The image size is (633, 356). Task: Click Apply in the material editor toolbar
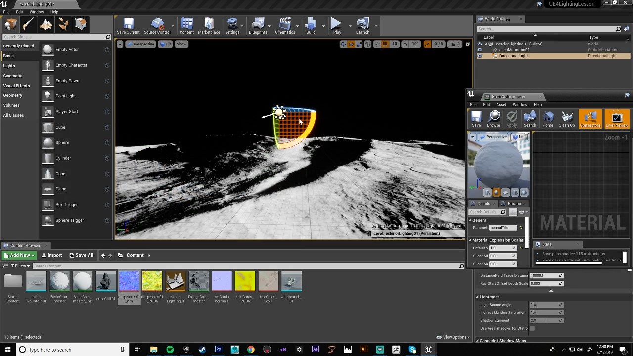(x=512, y=119)
